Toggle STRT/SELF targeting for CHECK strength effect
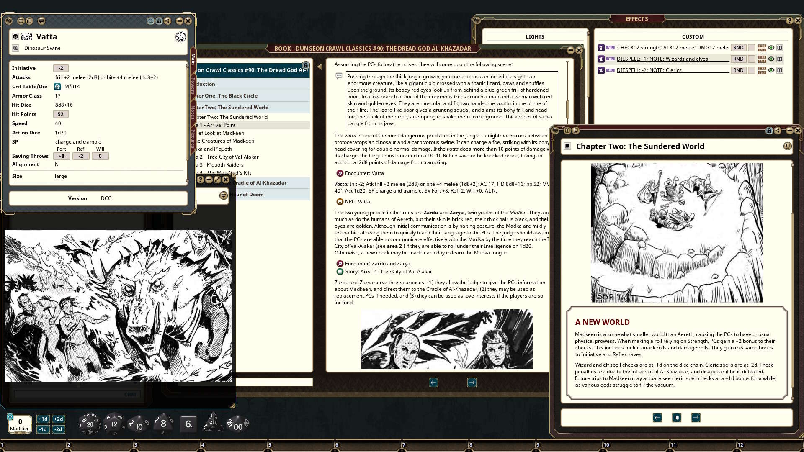The image size is (804, 452). coord(762,48)
